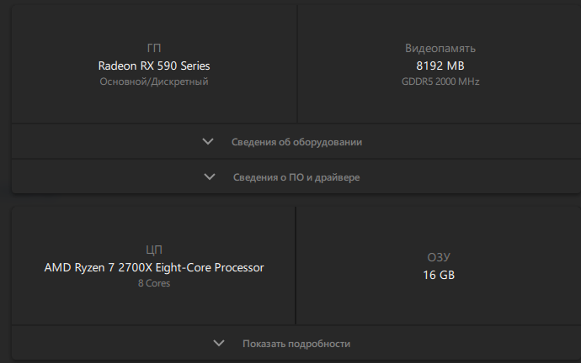Click the chevron beside Показать подробности
The image size is (581, 363).
pyautogui.click(x=219, y=344)
